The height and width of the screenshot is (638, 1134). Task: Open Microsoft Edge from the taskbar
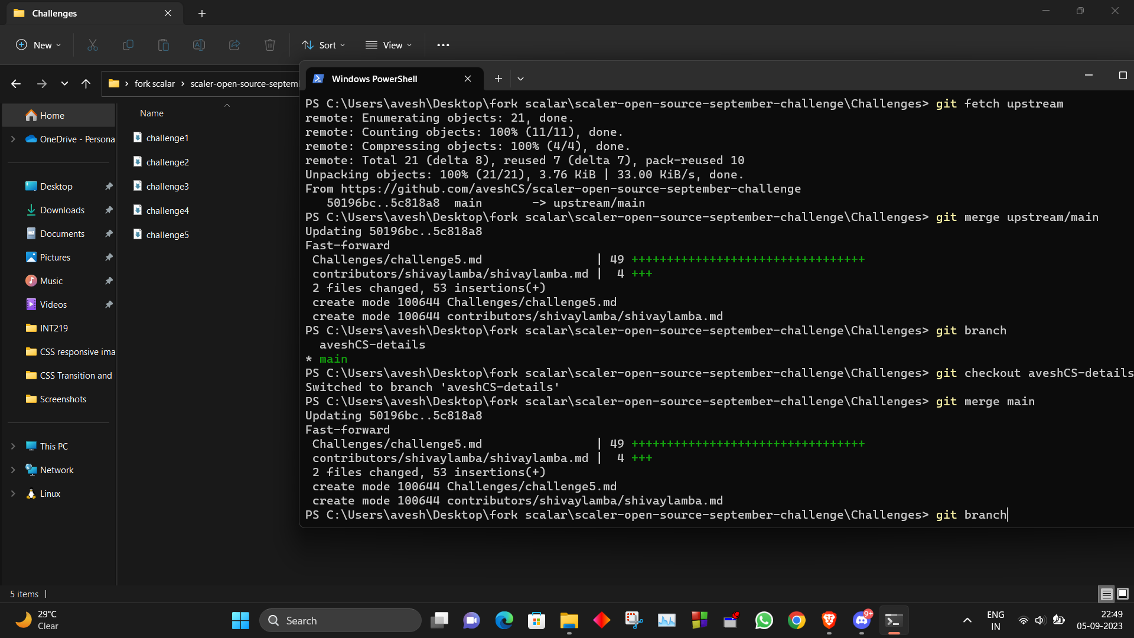(x=504, y=620)
